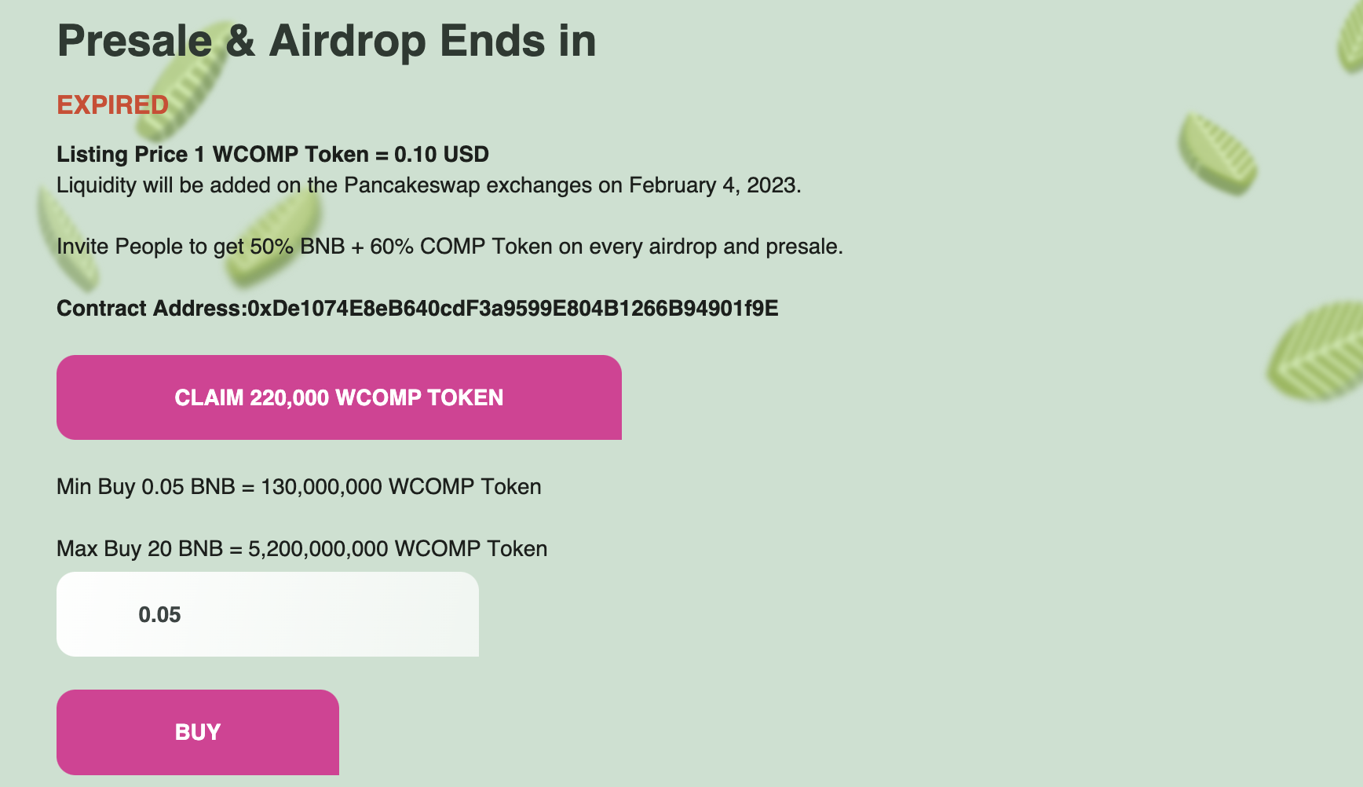Click the red EXPIRED countdown label
The width and height of the screenshot is (1363, 787).
click(x=112, y=104)
